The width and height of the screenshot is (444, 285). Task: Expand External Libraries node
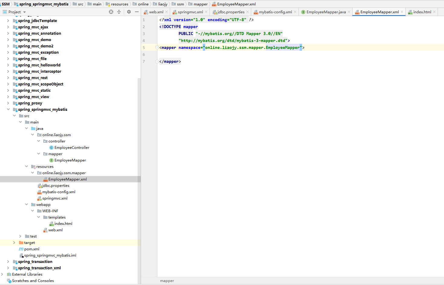[2, 274]
